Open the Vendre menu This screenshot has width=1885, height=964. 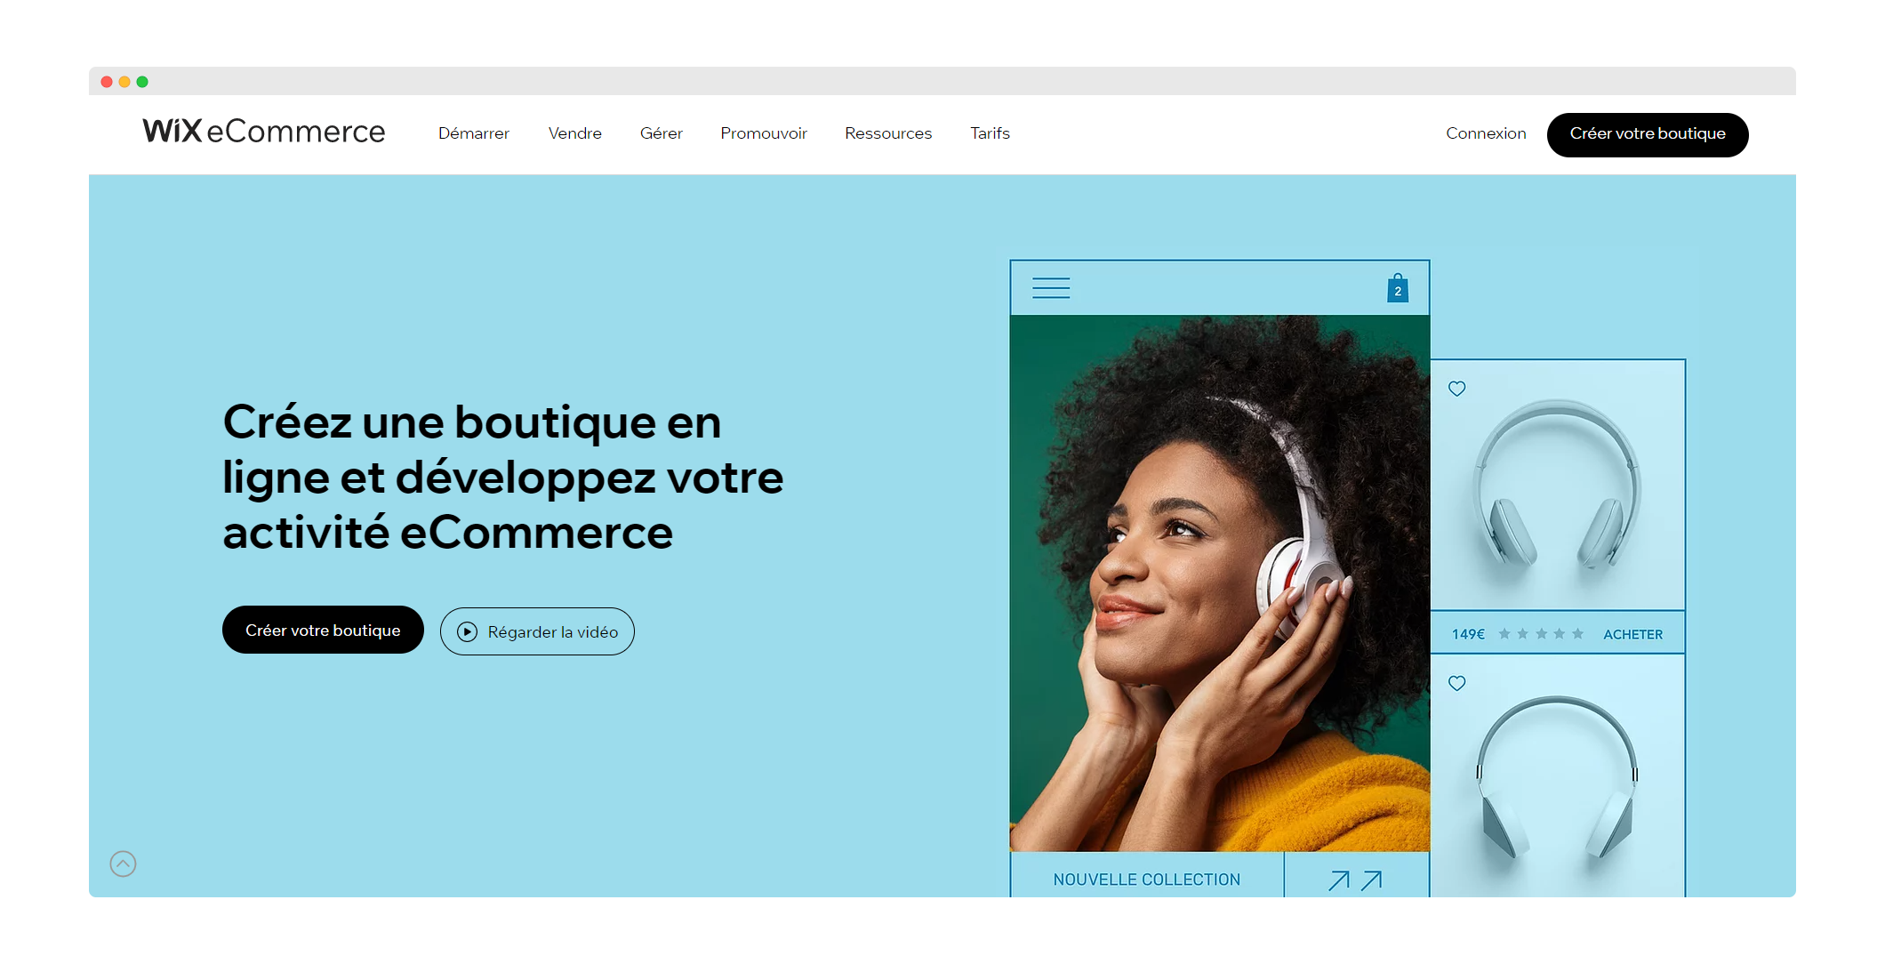point(575,133)
